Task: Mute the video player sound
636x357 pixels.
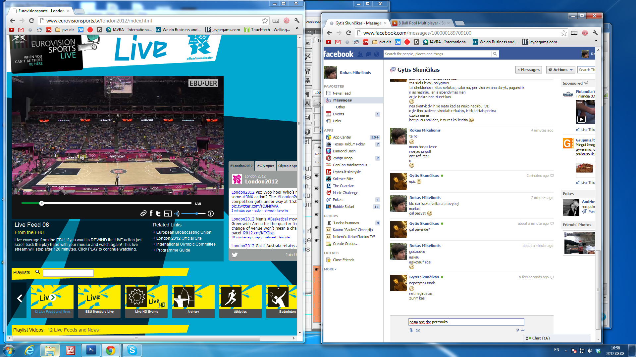Action: [177, 214]
